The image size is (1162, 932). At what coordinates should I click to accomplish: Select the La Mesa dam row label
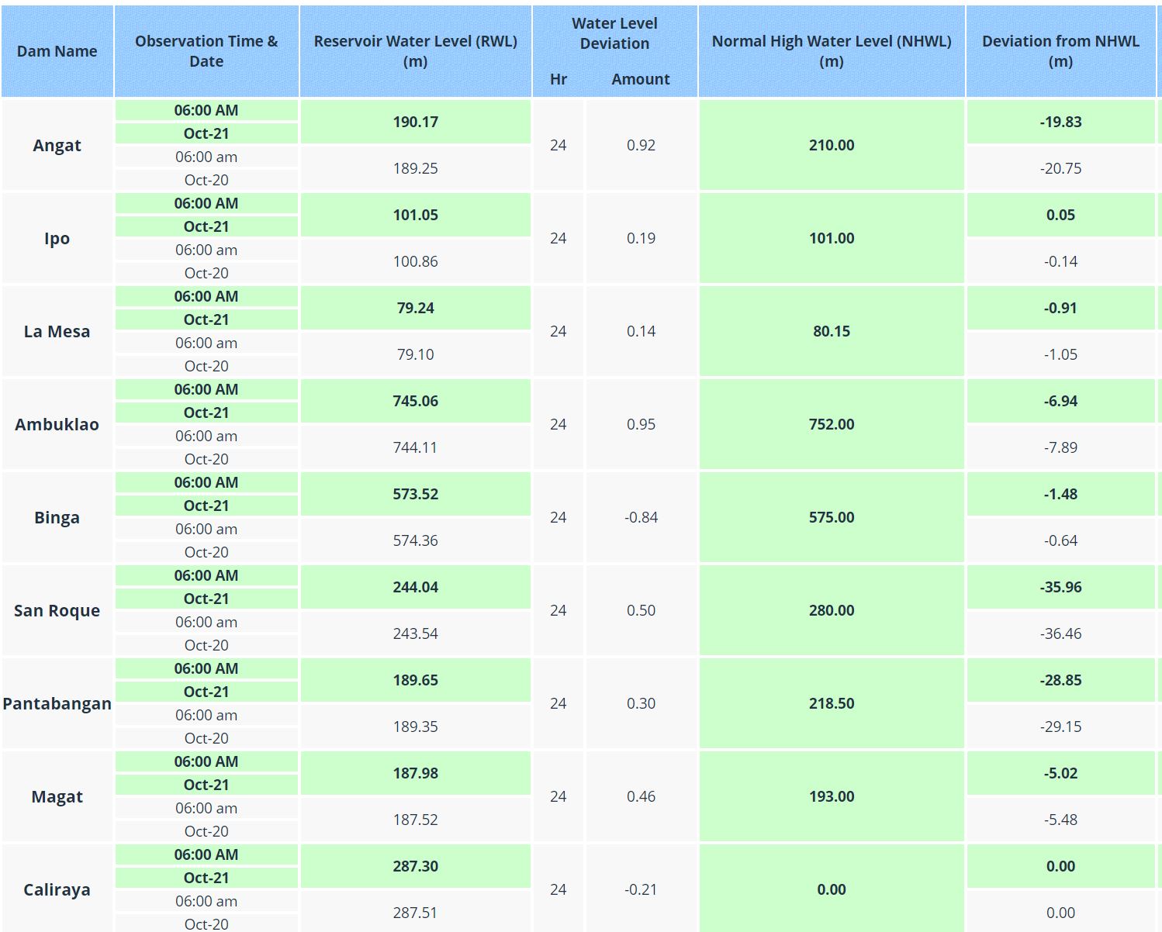click(57, 331)
